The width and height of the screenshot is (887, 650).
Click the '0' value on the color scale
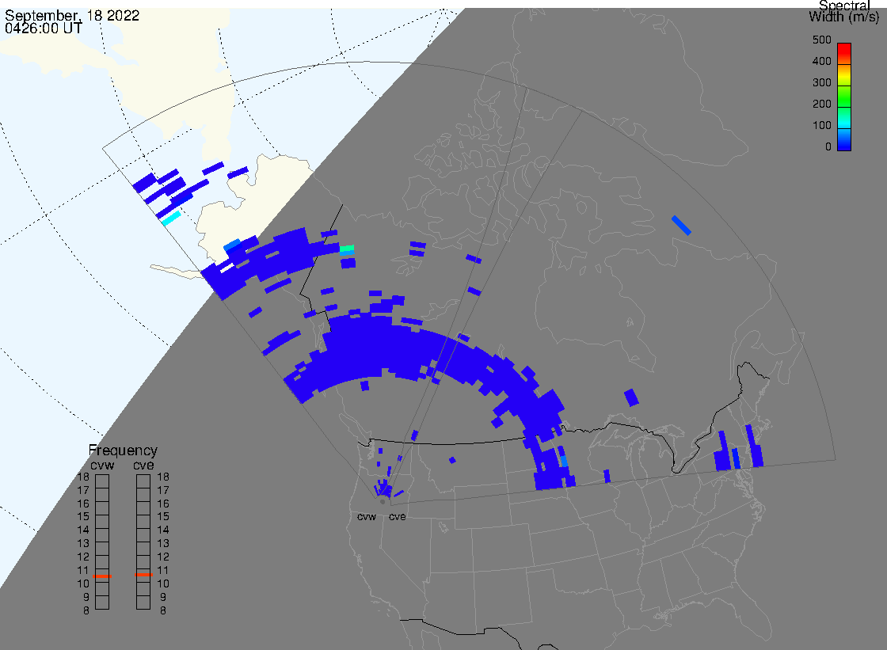click(x=828, y=147)
